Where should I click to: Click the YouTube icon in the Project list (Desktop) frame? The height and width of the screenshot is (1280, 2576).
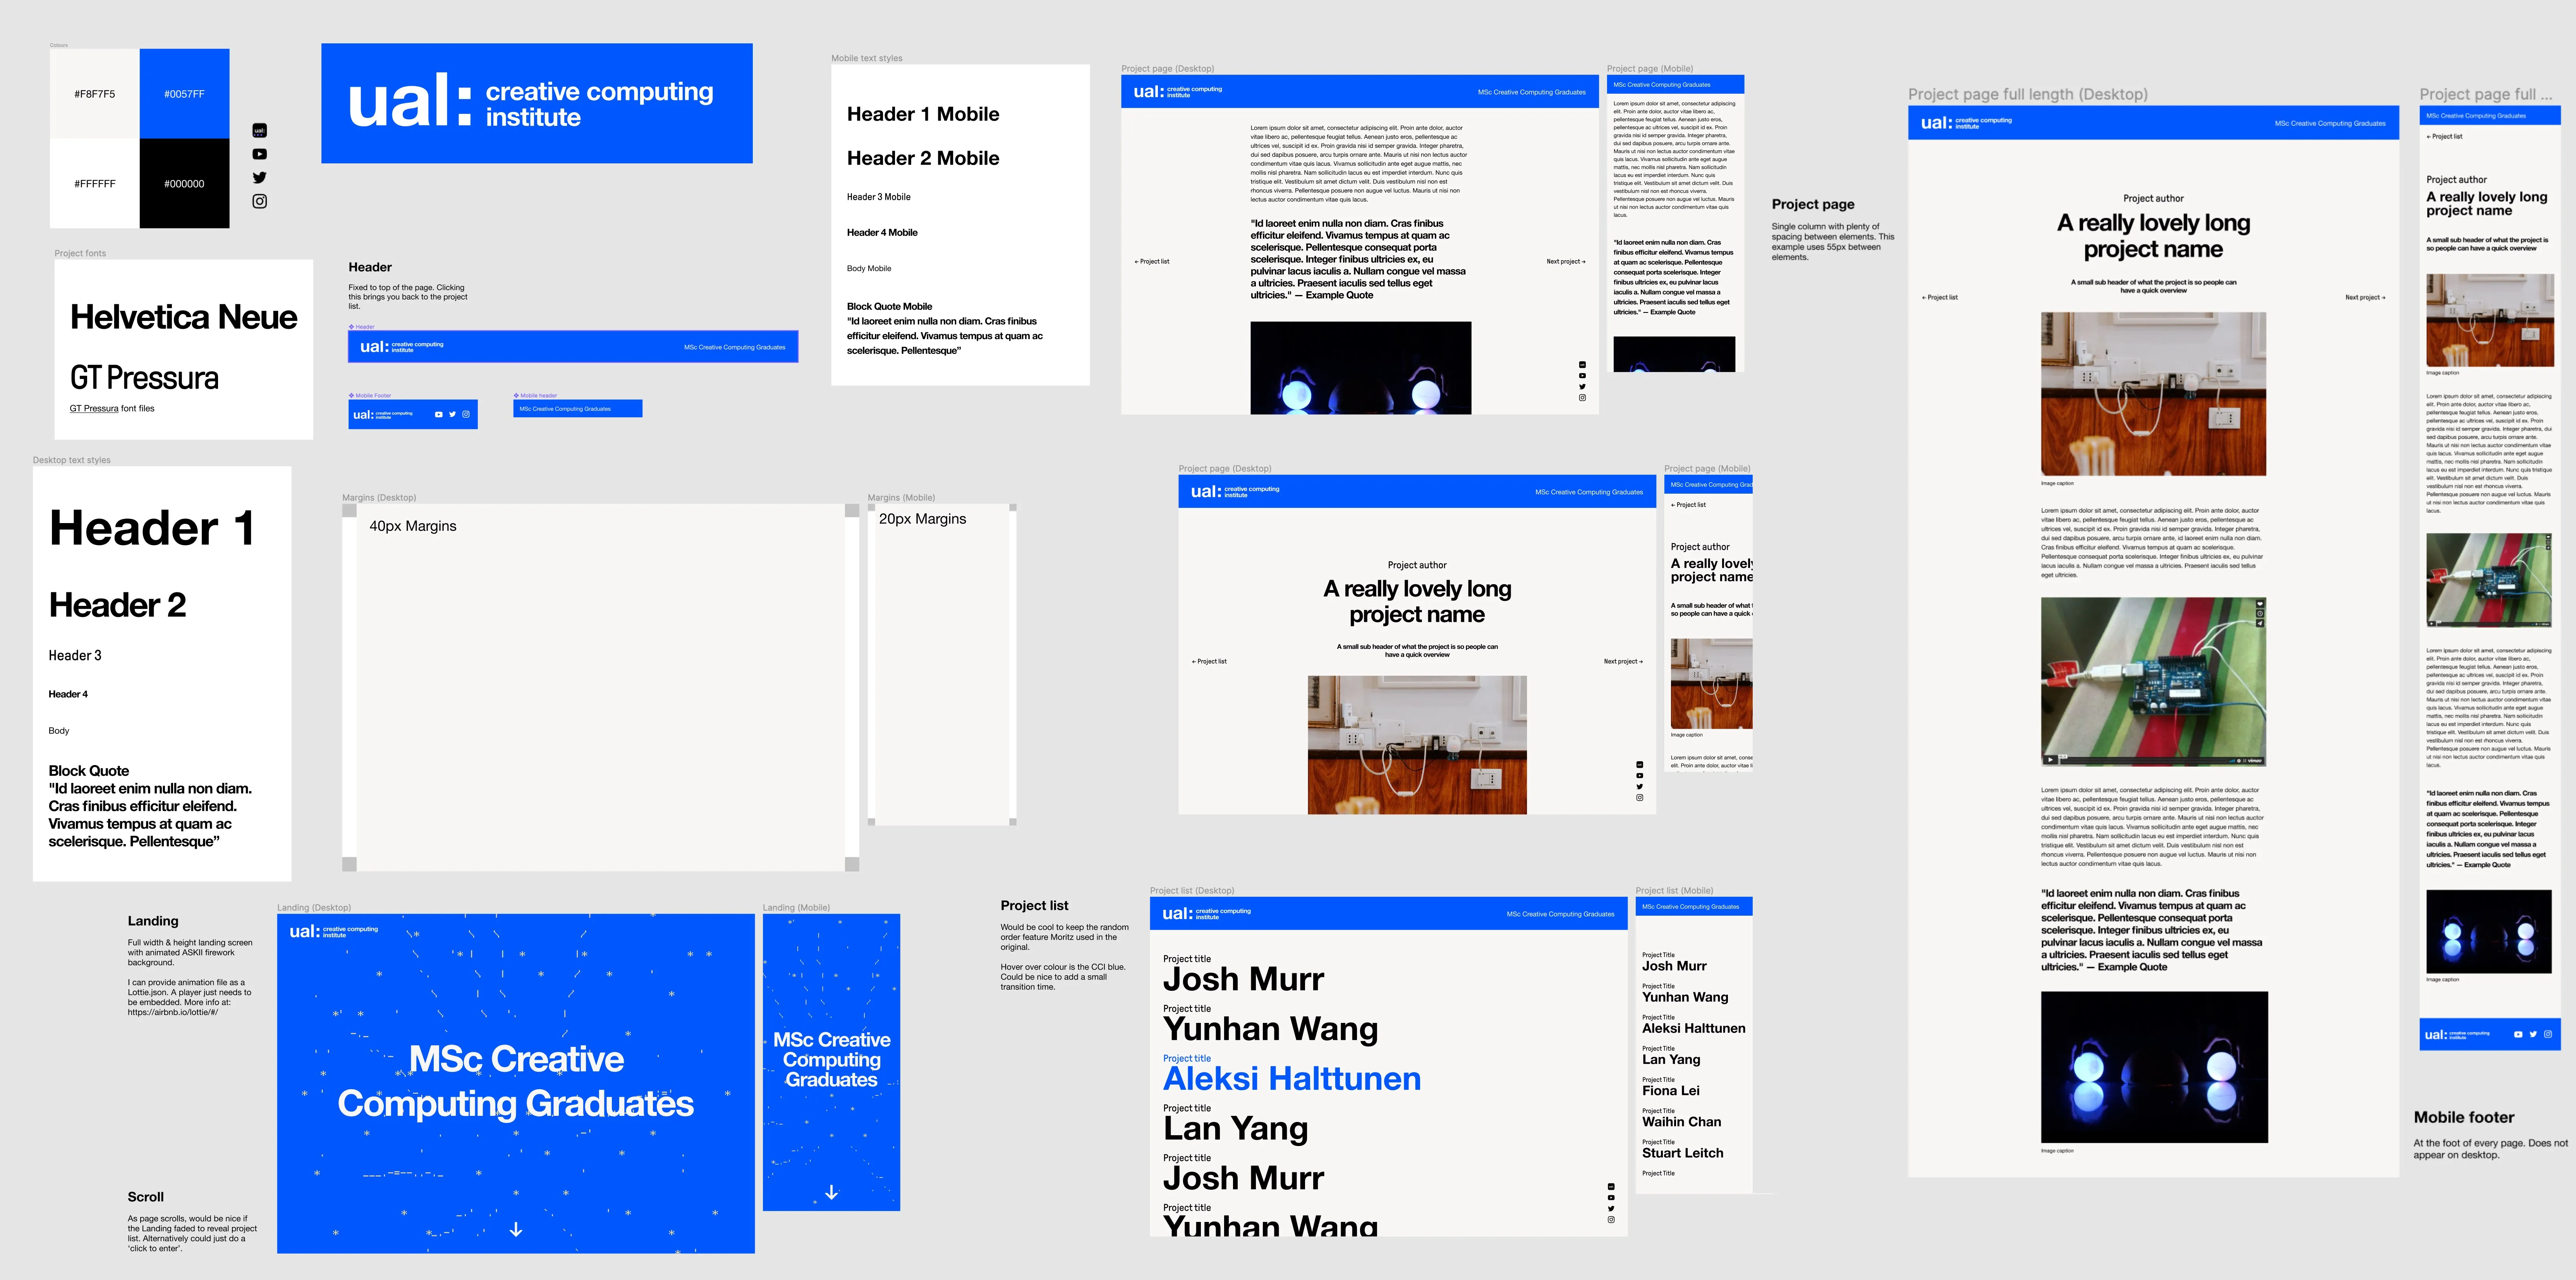1611,1198
